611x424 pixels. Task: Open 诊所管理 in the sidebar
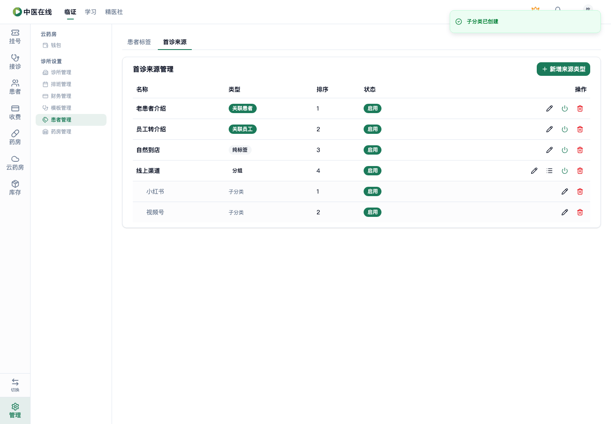[71, 72]
